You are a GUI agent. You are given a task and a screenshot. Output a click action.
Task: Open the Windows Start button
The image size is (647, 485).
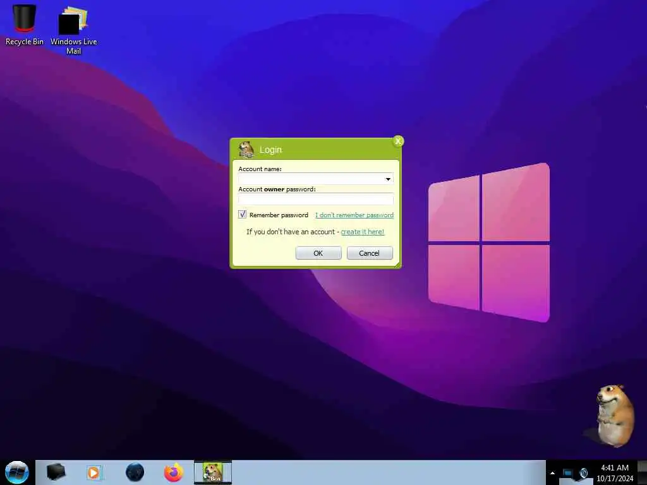point(17,472)
